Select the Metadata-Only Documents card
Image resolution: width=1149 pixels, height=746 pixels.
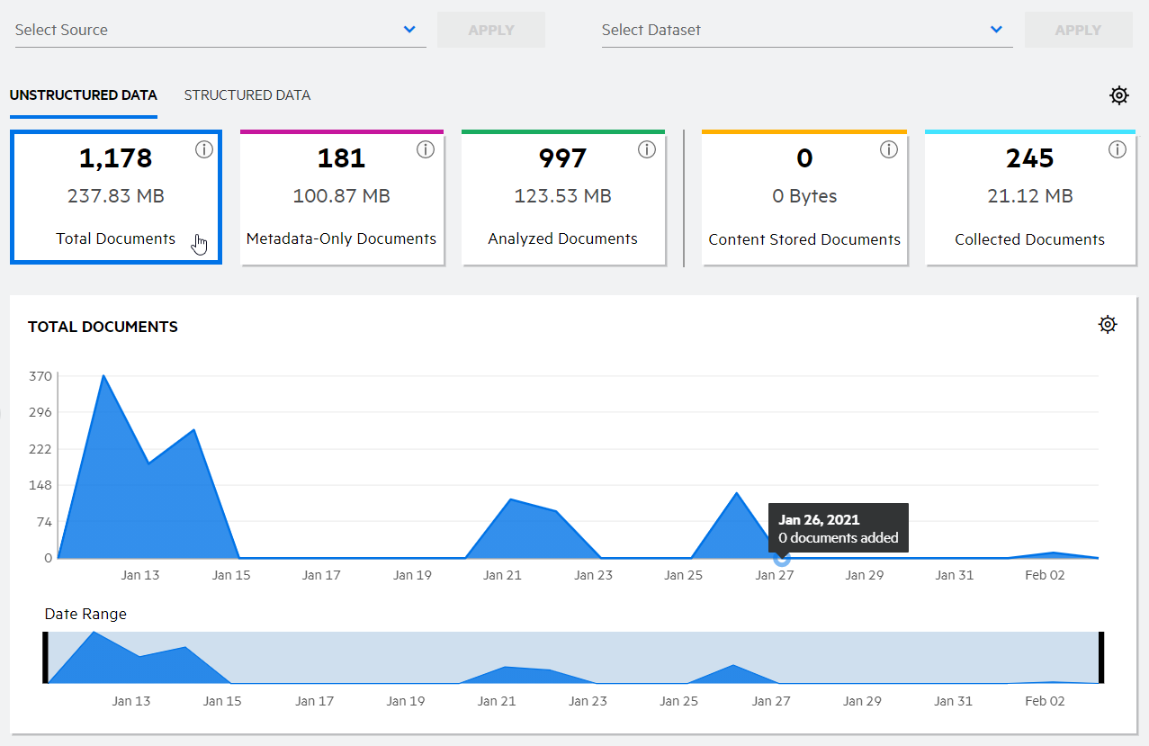point(342,199)
